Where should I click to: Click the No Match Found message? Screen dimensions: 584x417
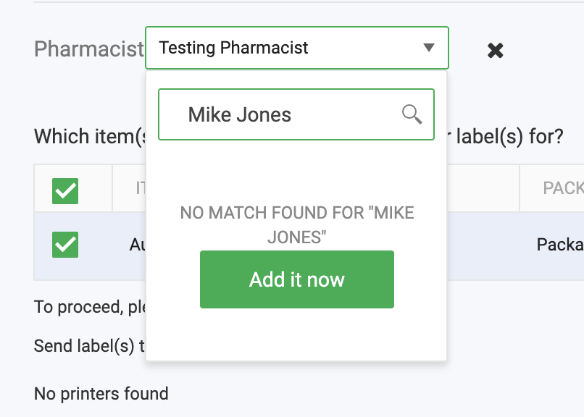[297, 225]
